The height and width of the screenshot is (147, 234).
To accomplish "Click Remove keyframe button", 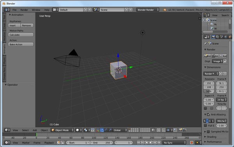I will 27,25.
